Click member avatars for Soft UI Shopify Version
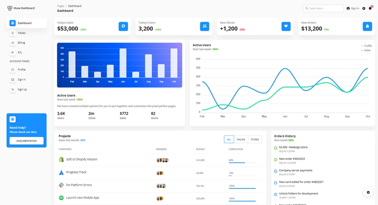378x205 pixels. 162,160
